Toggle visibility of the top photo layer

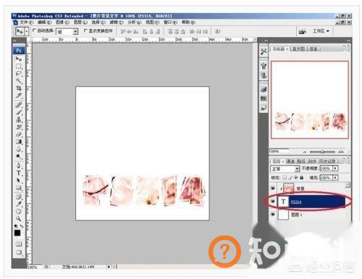coord(273,188)
